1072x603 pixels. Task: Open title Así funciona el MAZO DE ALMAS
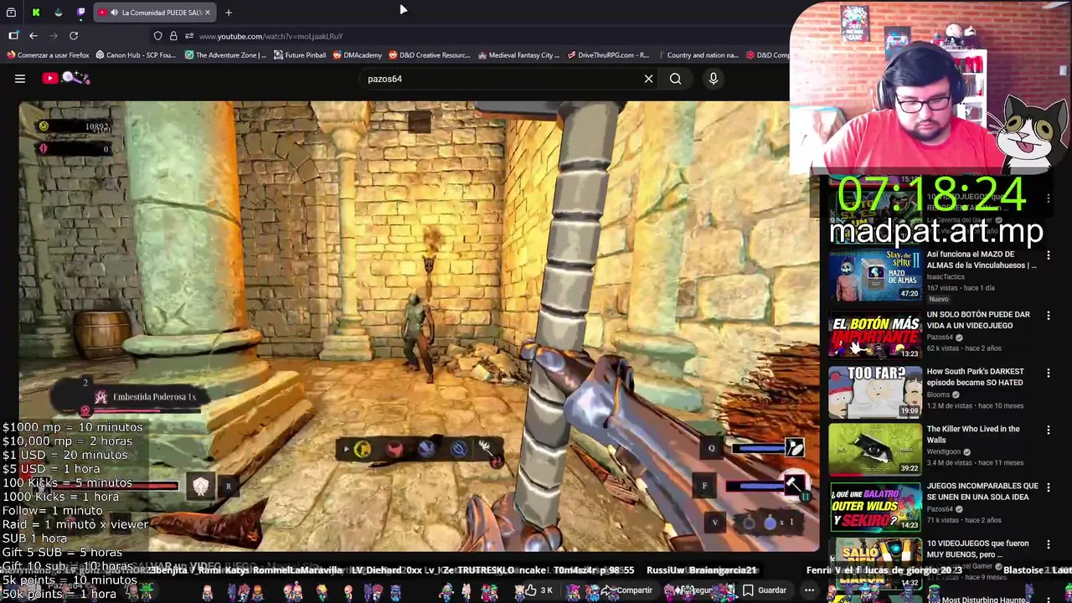pos(981,260)
